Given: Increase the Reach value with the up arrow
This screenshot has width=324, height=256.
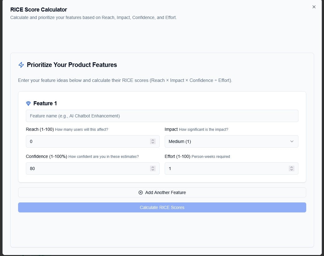Looking at the screenshot, I should click(153, 140).
